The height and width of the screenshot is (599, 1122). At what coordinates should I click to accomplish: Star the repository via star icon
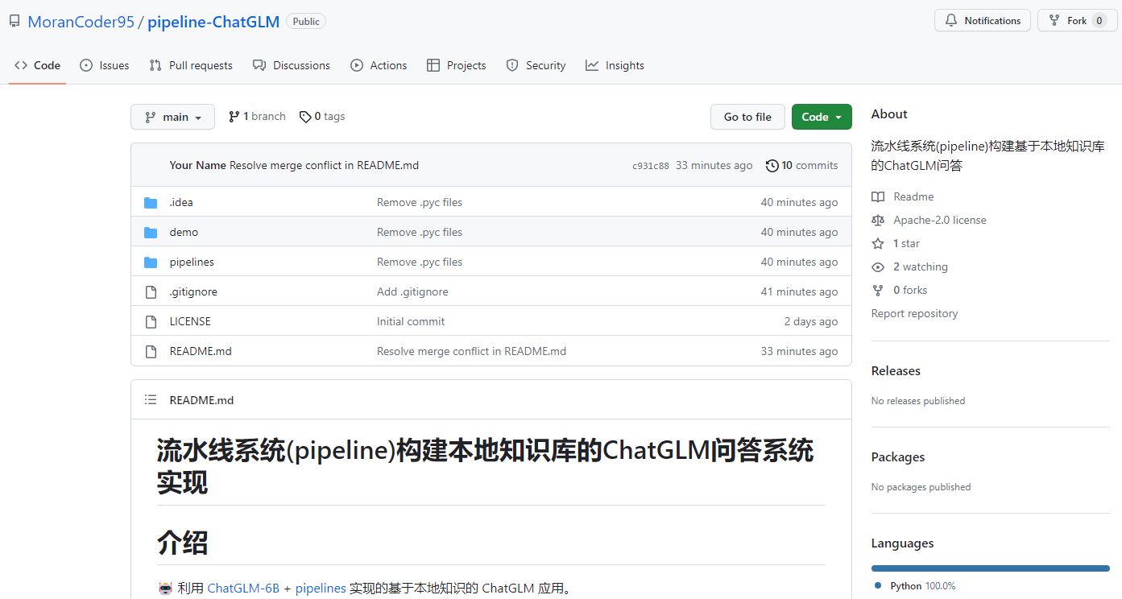(x=878, y=243)
